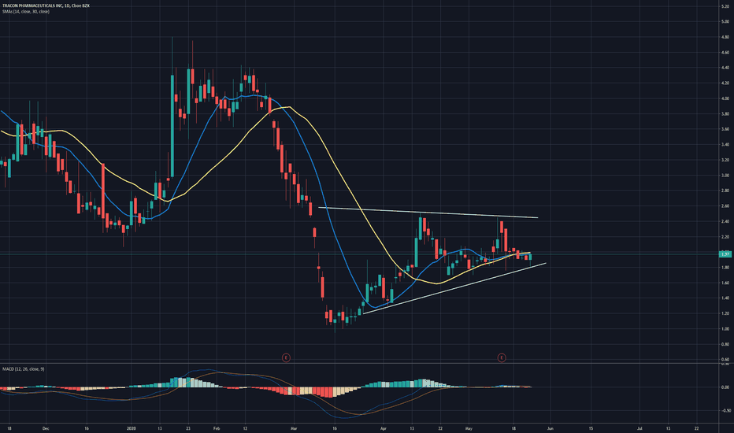Click the SMAs (14, close, 30, close) legend
This screenshot has width=734, height=433.
pos(26,11)
